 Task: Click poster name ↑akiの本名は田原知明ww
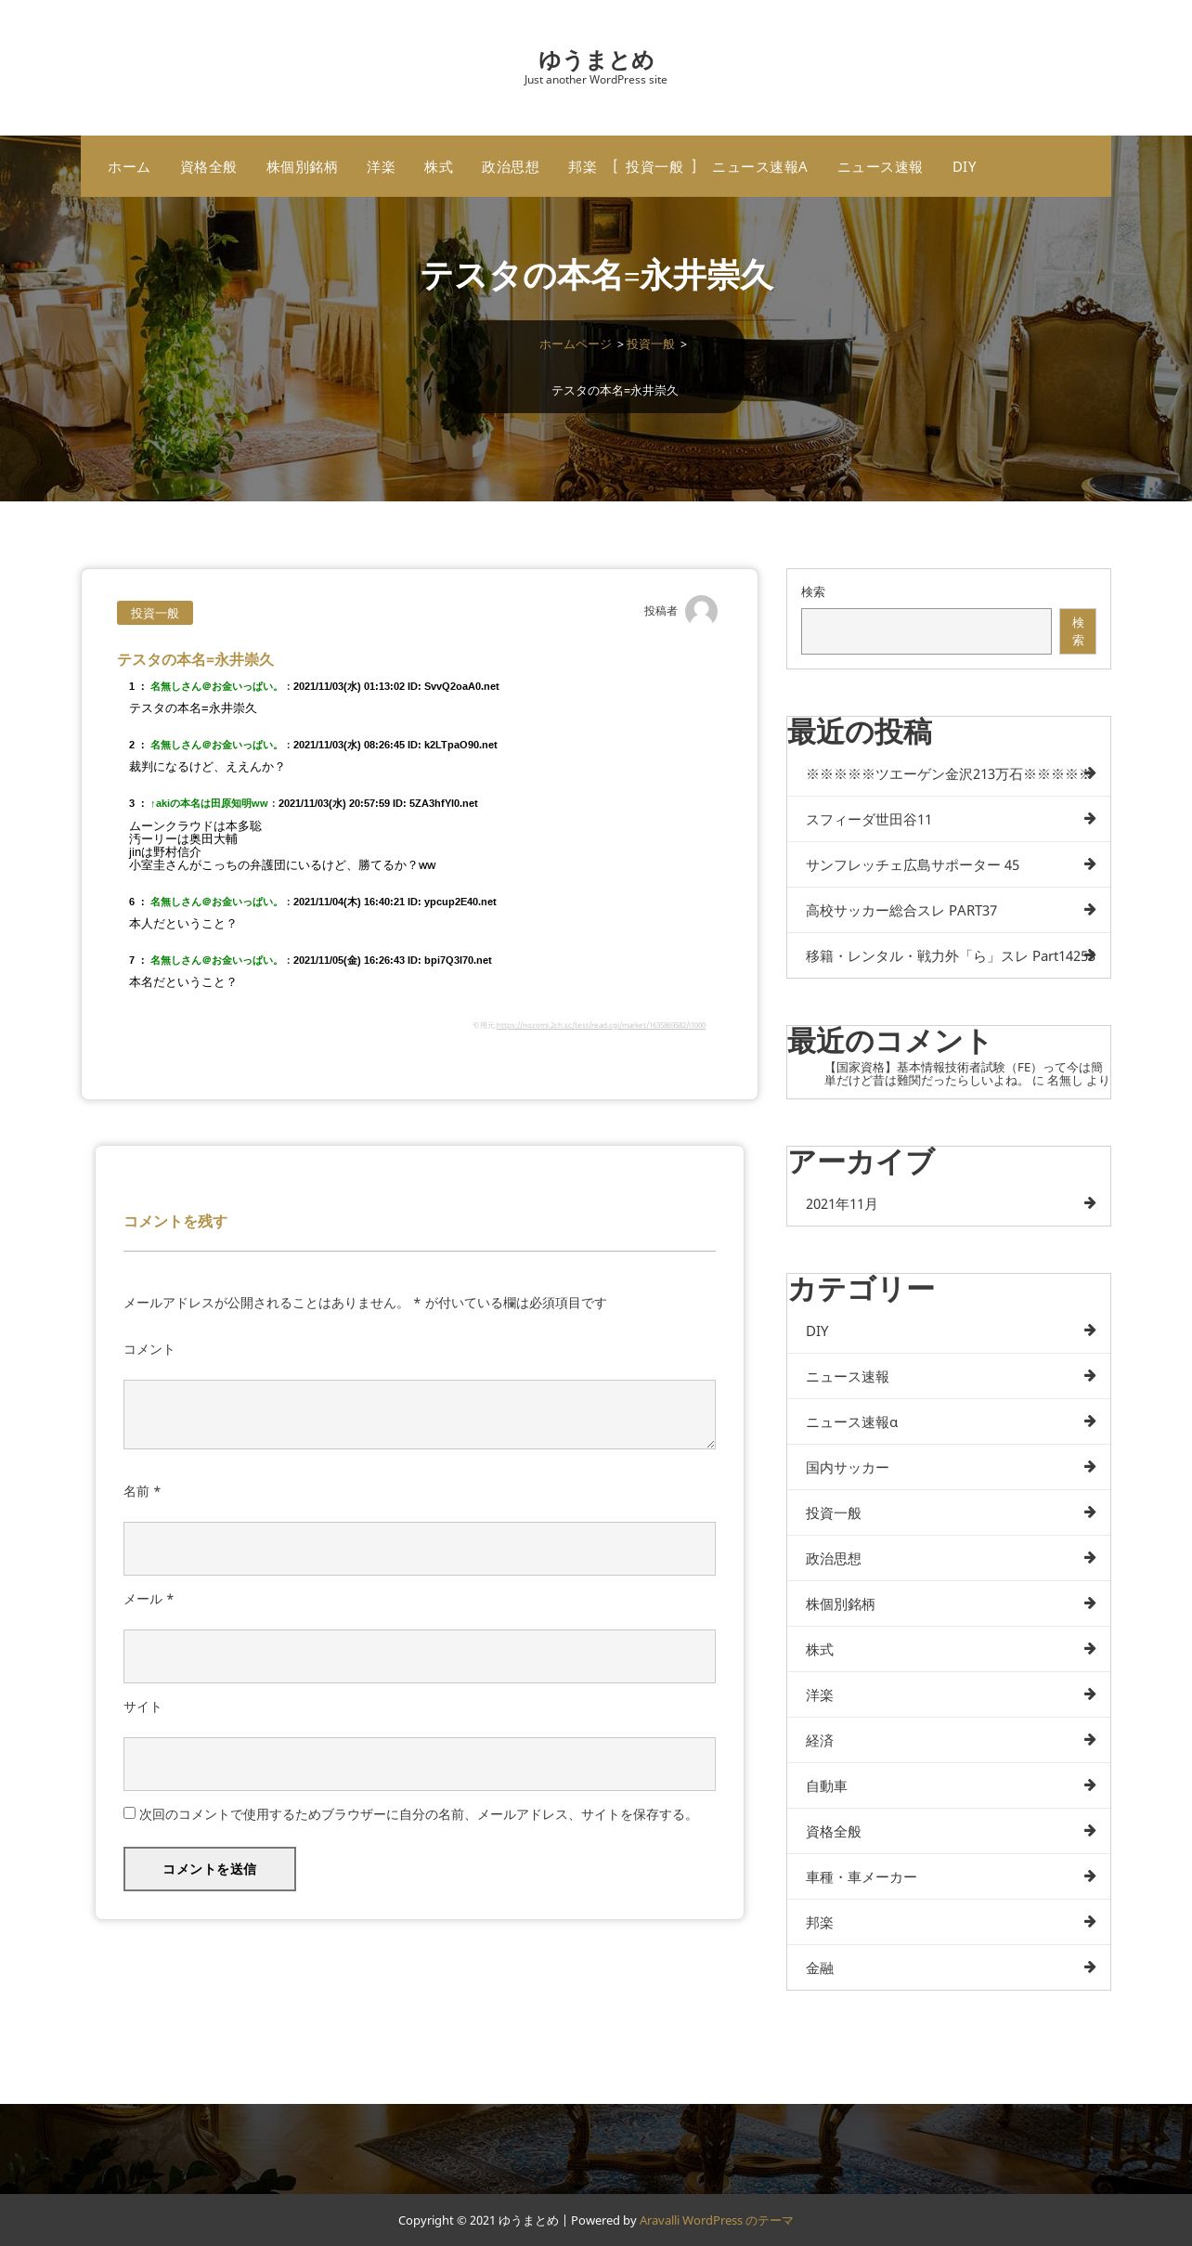pyautogui.click(x=209, y=803)
